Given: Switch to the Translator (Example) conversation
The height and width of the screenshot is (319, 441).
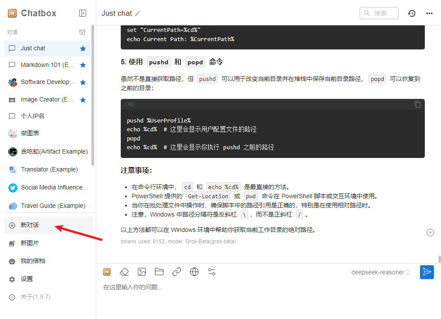Looking at the screenshot, I should point(48,169).
